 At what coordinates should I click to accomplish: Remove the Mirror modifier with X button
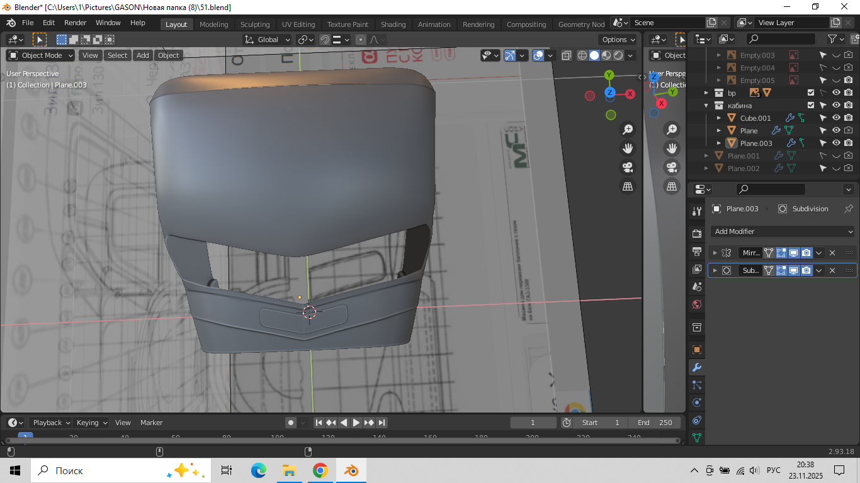832,253
